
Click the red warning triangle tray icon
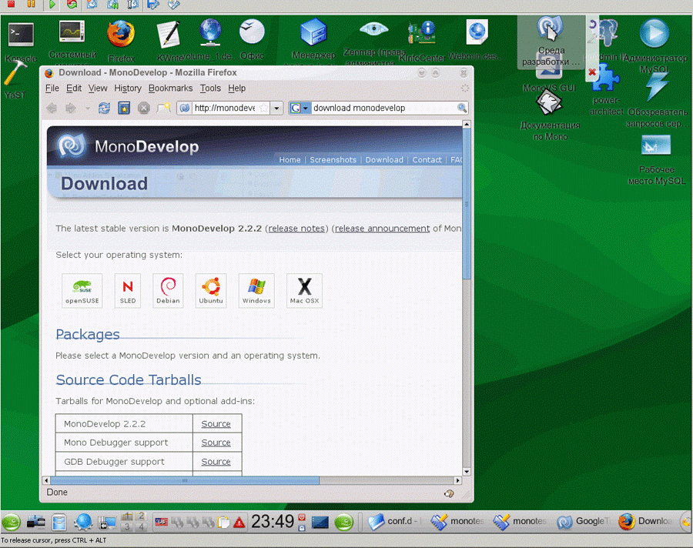239,523
